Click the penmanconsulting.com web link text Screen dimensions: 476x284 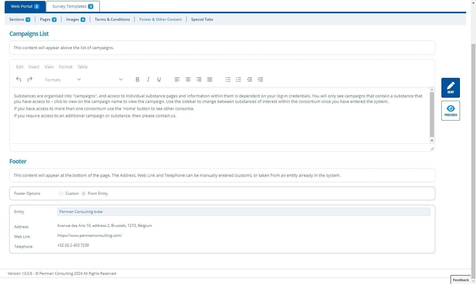[x=90, y=235]
